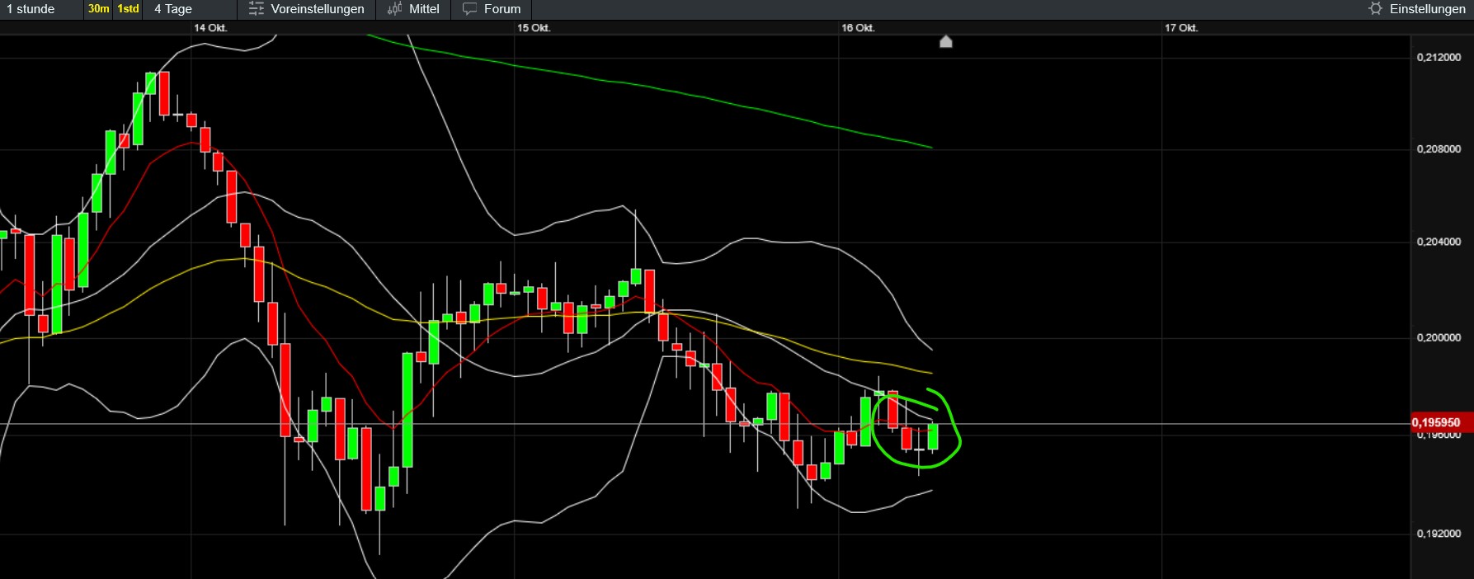Click the 0,212000 price axis label

(x=1439, y=57)
